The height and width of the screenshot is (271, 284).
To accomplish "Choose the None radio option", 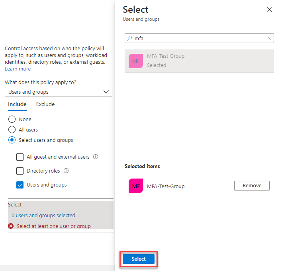I will coord(12,119).
